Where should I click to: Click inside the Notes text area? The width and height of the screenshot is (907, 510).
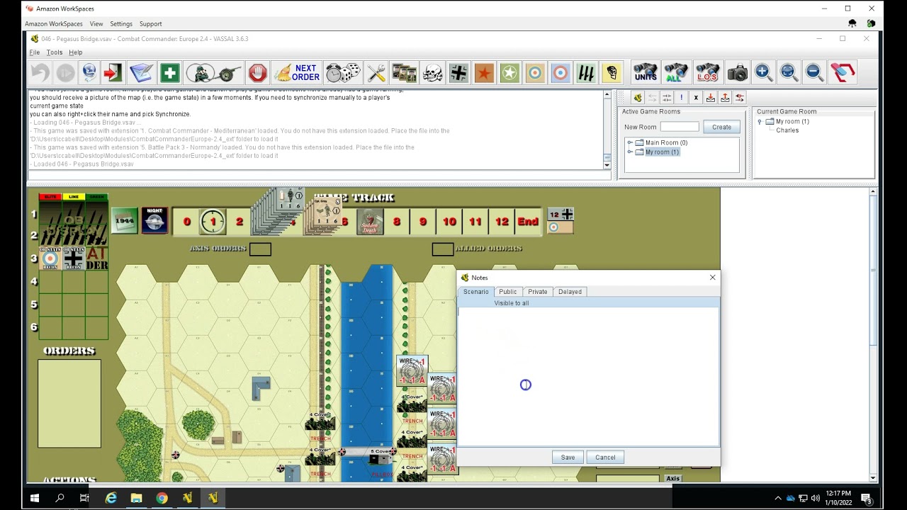coord(588,377)
